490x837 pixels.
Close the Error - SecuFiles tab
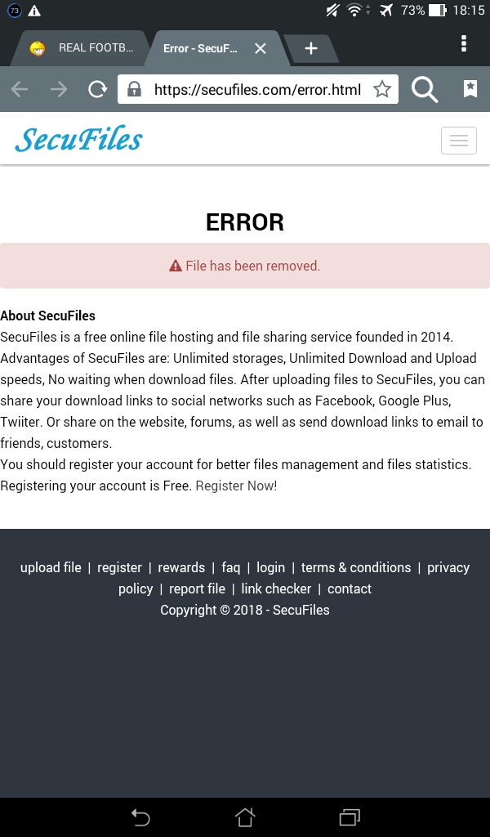coord(261,48)
